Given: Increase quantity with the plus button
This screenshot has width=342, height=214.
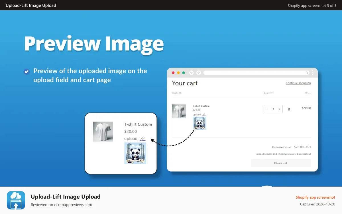Looking at the screenshot, I should [x=280, y=109].
